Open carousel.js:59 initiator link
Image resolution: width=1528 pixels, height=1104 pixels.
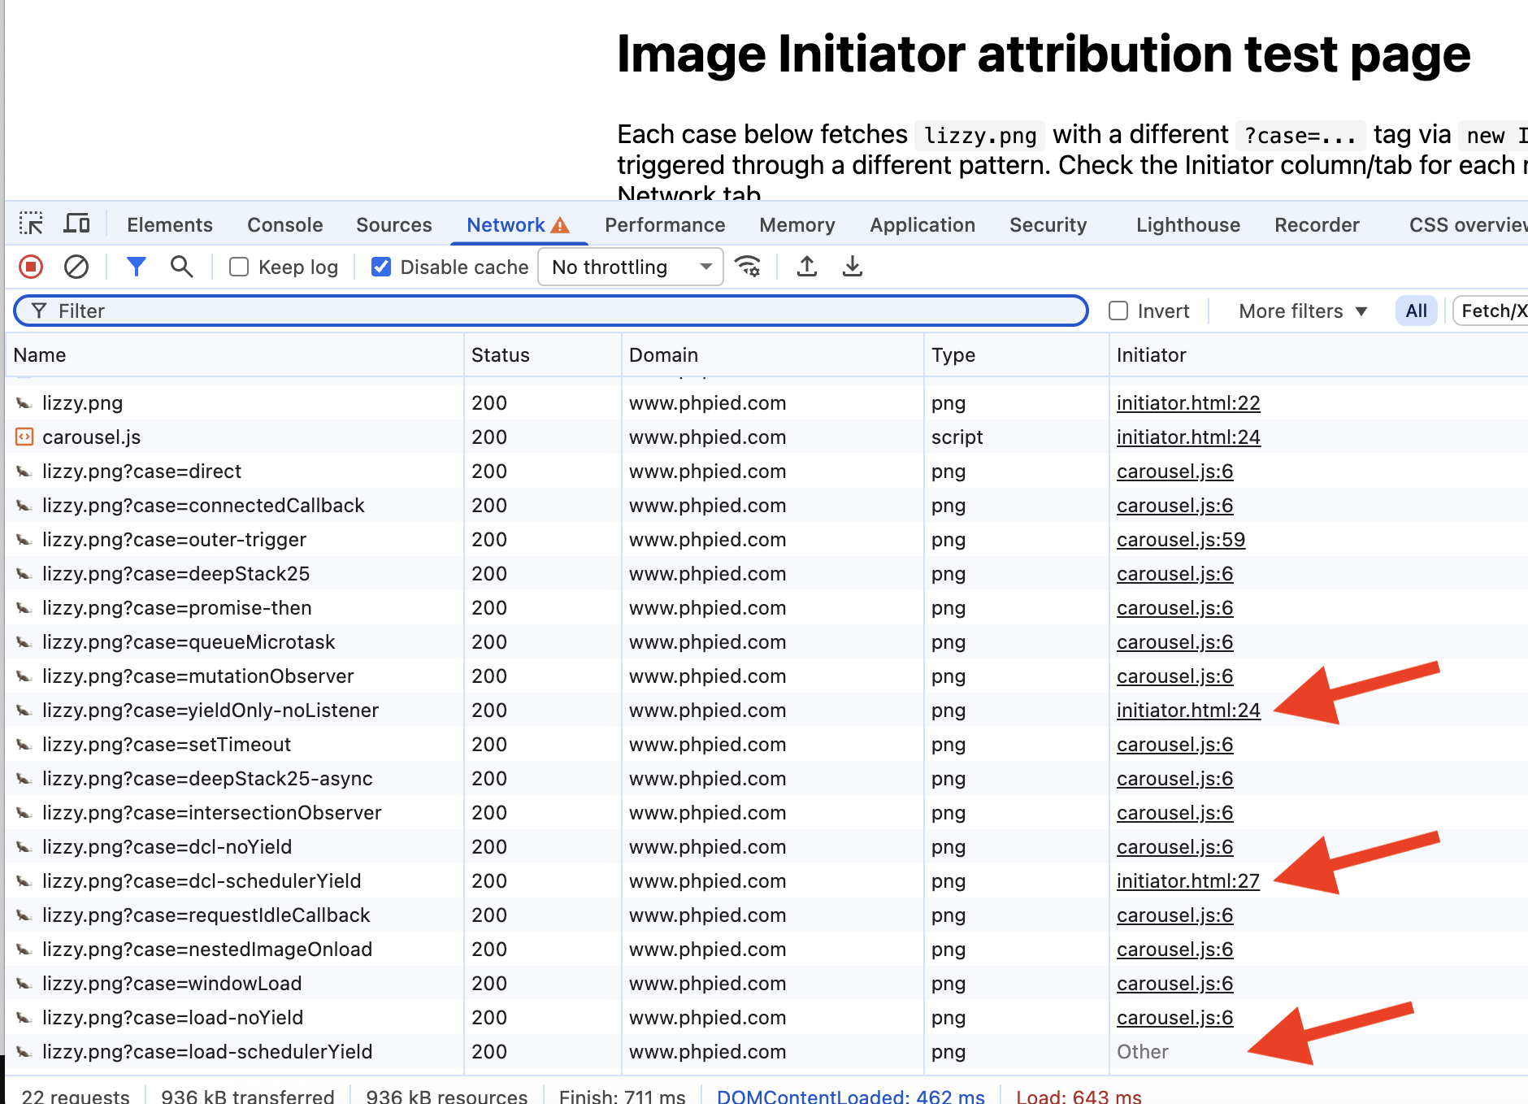pyautogui.click(x=1181, y=540)
